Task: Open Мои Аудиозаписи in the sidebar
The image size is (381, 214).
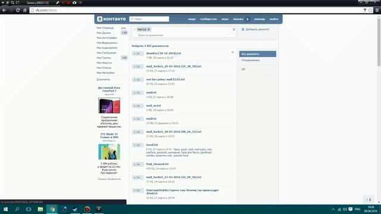Action: [107, 48]
